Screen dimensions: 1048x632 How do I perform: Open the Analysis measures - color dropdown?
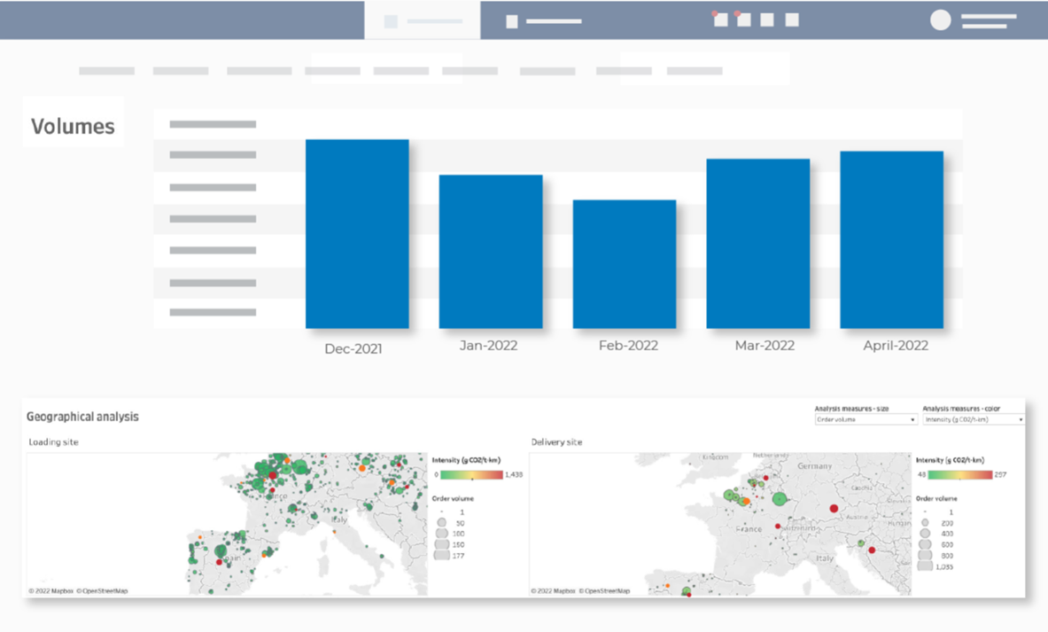point(973,419)
